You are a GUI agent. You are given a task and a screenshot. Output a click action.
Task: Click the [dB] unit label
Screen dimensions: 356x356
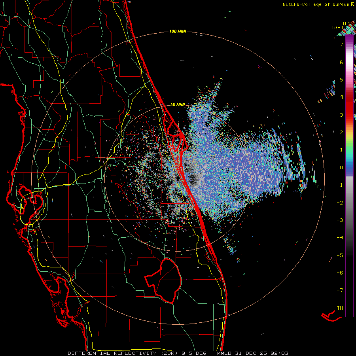338,27
